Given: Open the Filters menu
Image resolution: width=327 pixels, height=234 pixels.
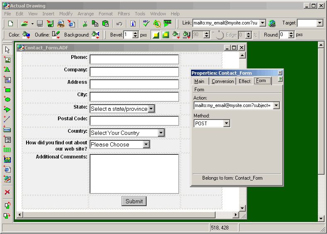Looking at the screenshot, I should click(x=124, y=14).
